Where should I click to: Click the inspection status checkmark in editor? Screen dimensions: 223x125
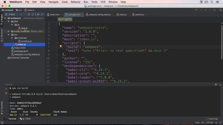pos(222,23)
